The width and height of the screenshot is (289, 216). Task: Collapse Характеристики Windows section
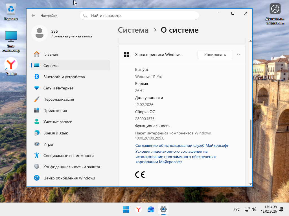(x=238, y=55)
